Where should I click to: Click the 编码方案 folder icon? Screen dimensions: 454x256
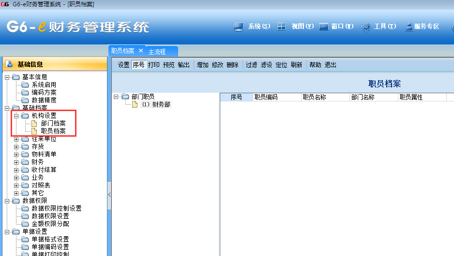pyautogui.click(x=25, y=92)
